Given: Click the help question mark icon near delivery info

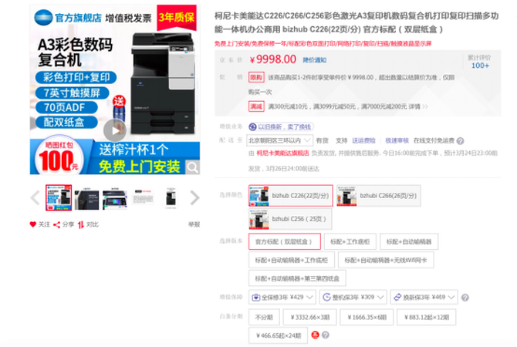Looking at the screenshot, I should [x=461, y=140].
